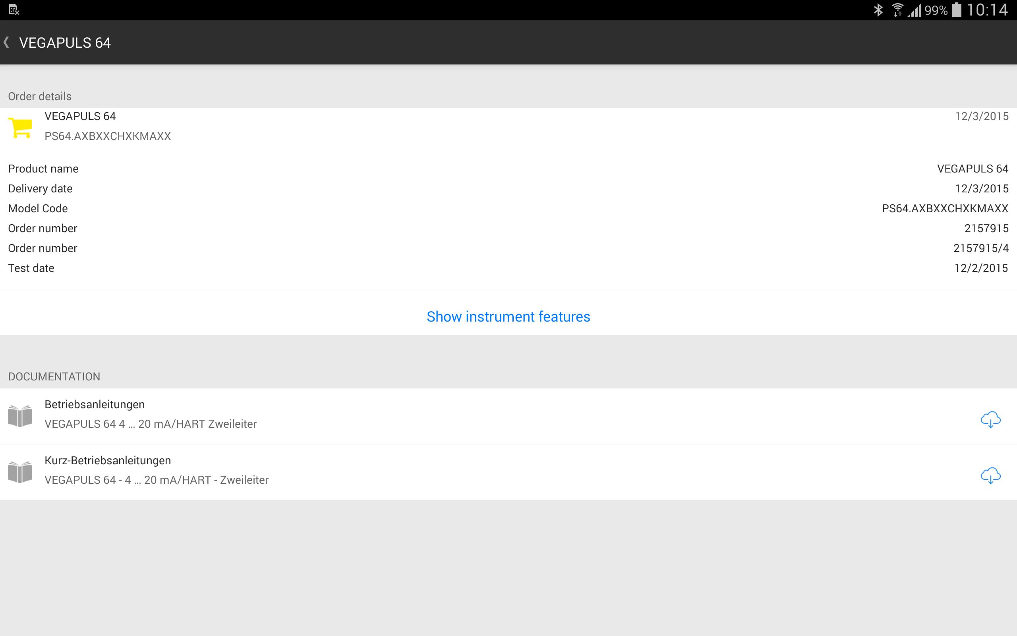Tap the Delivery date row
Image resolution: width=1017 pixels, height=636 pixels.
[x=508, y=188]
